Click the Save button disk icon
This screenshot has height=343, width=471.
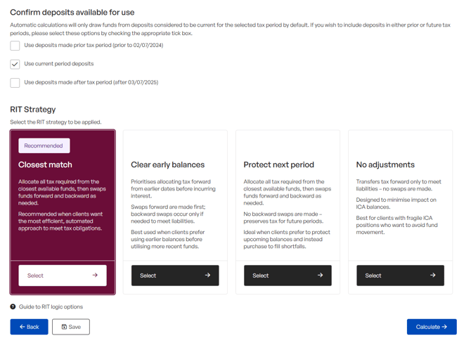pyautogui.click(x=64, y=327)
